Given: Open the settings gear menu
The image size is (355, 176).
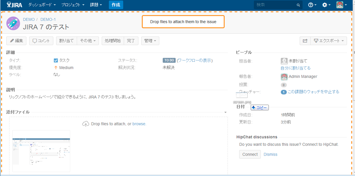Looking at the screenshot, I should [x=326, y=5].
